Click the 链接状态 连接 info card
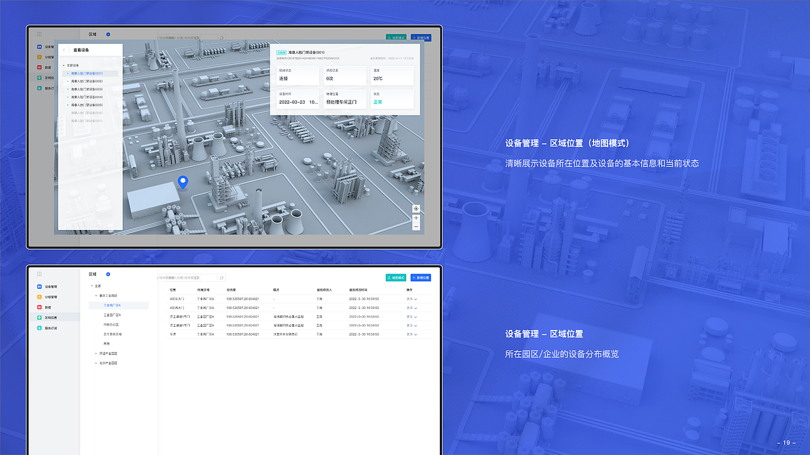 click(x=298, y=75)
